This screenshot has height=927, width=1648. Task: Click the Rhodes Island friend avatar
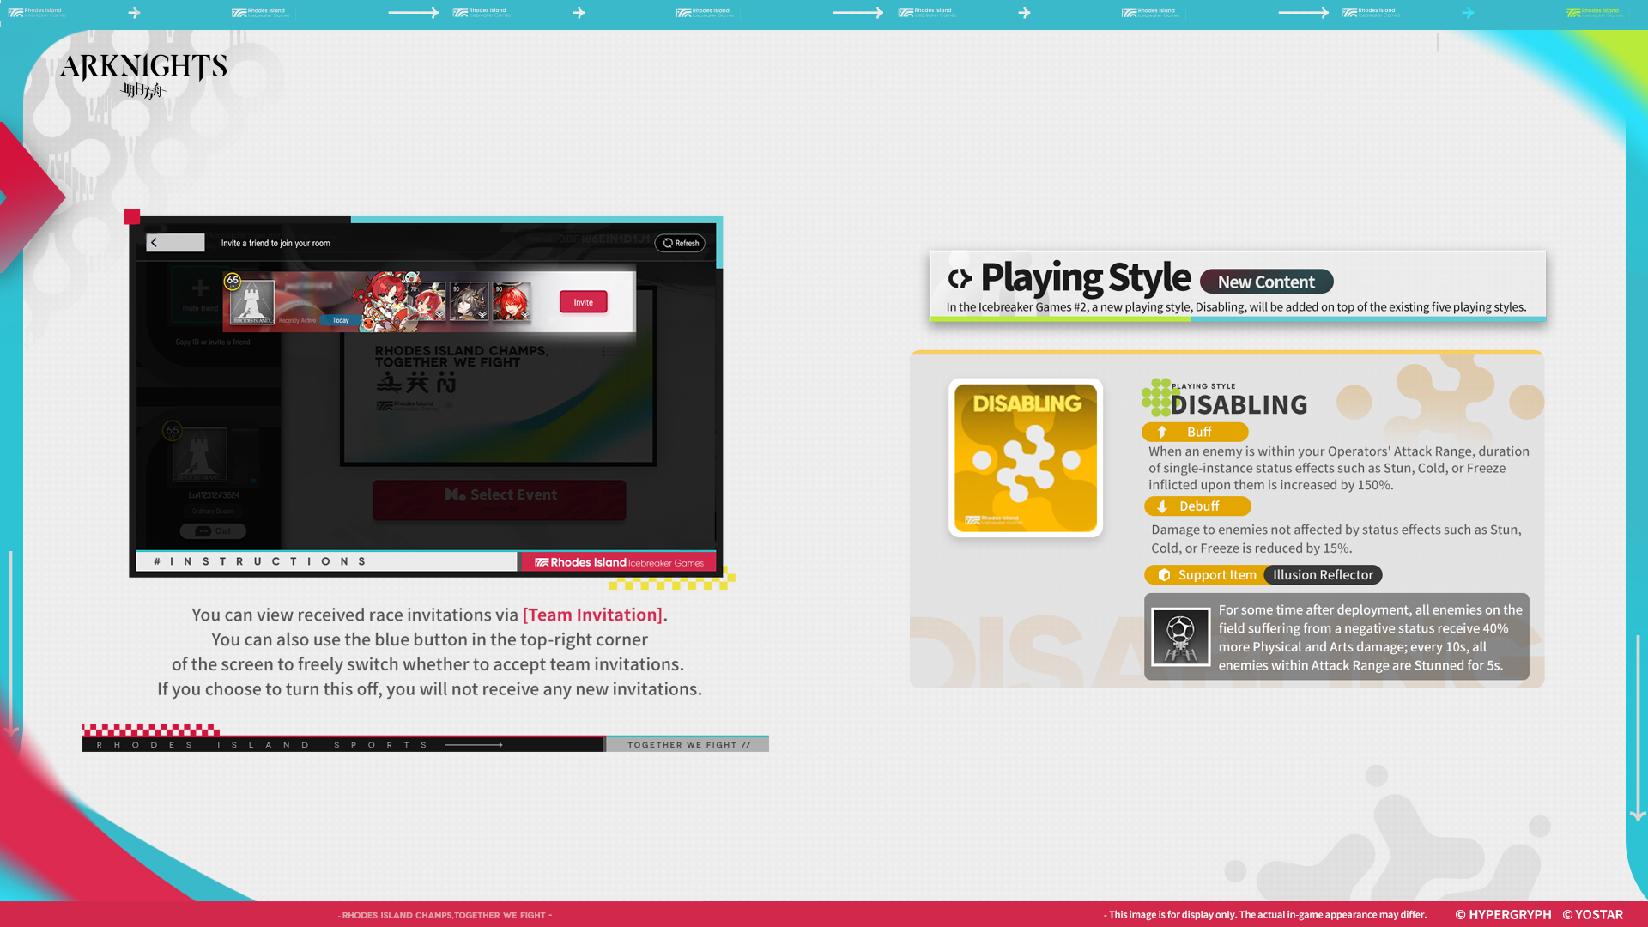[252, 302]
